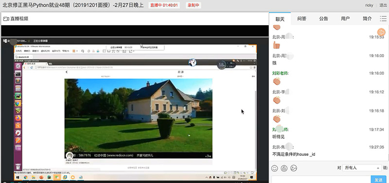Viewport: 389px width, 183px height.
Task: Click the lock icon below the chat
Action: [284, 168]
